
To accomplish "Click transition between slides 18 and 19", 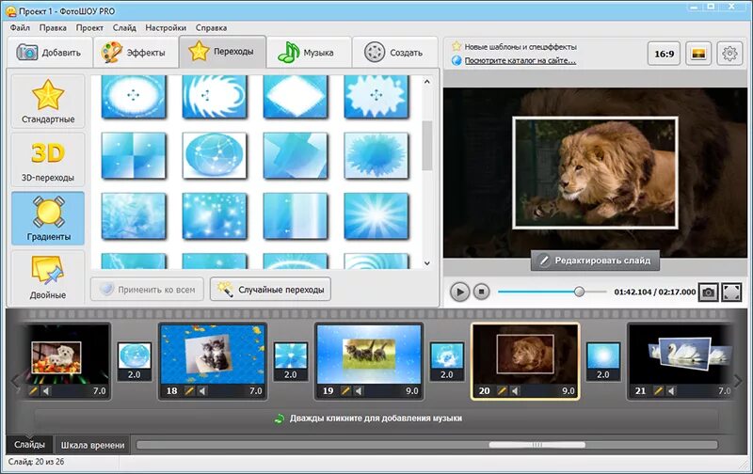I will point(291,361).
